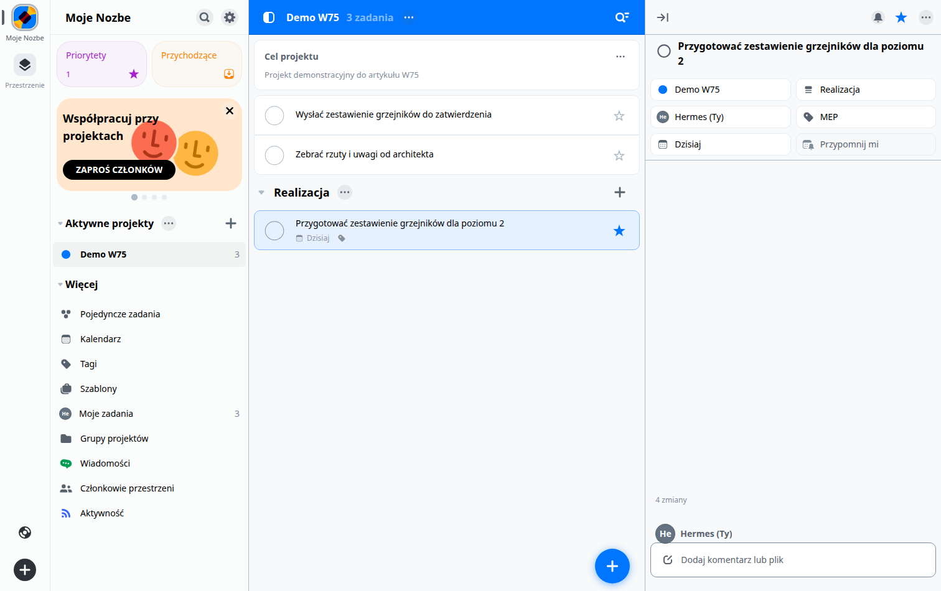The width and height of the screenshot is (941, 591).
Task: Open settings gear next to Moje Nozbe
Action: pos(230,17)
